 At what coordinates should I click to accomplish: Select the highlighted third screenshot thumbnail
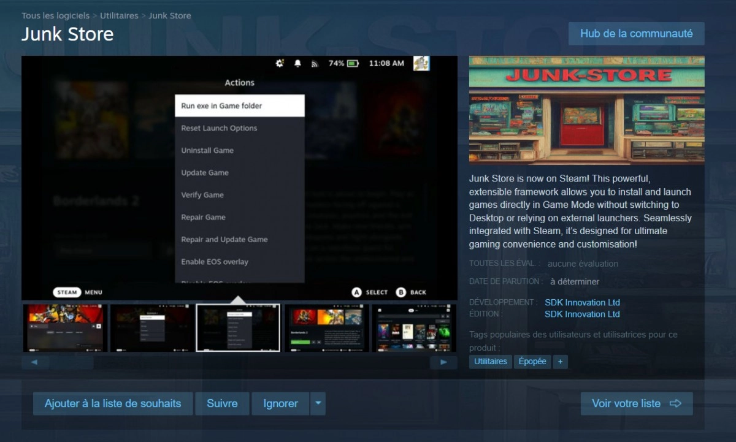tap(238, 328)
